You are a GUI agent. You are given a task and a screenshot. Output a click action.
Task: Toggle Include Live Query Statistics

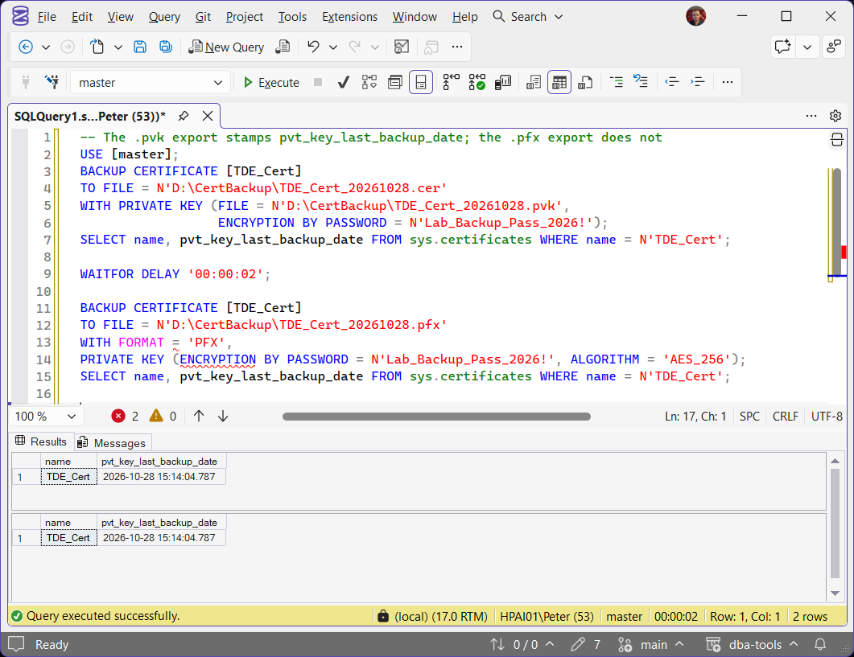tap(477, 82)
